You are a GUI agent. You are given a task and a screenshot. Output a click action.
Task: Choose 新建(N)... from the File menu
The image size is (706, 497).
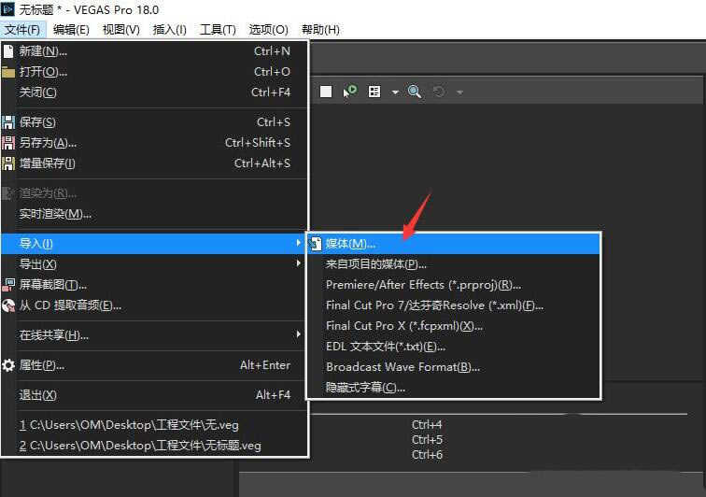pyautogui.click(x=154, y=51)
